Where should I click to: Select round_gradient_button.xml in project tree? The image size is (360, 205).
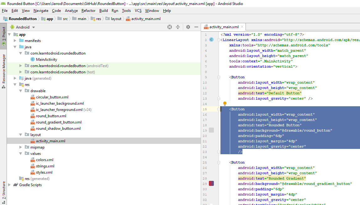(x=59, y=122)
